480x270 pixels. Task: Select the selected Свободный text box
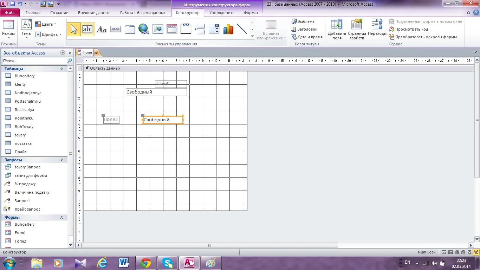click(163, 120)
